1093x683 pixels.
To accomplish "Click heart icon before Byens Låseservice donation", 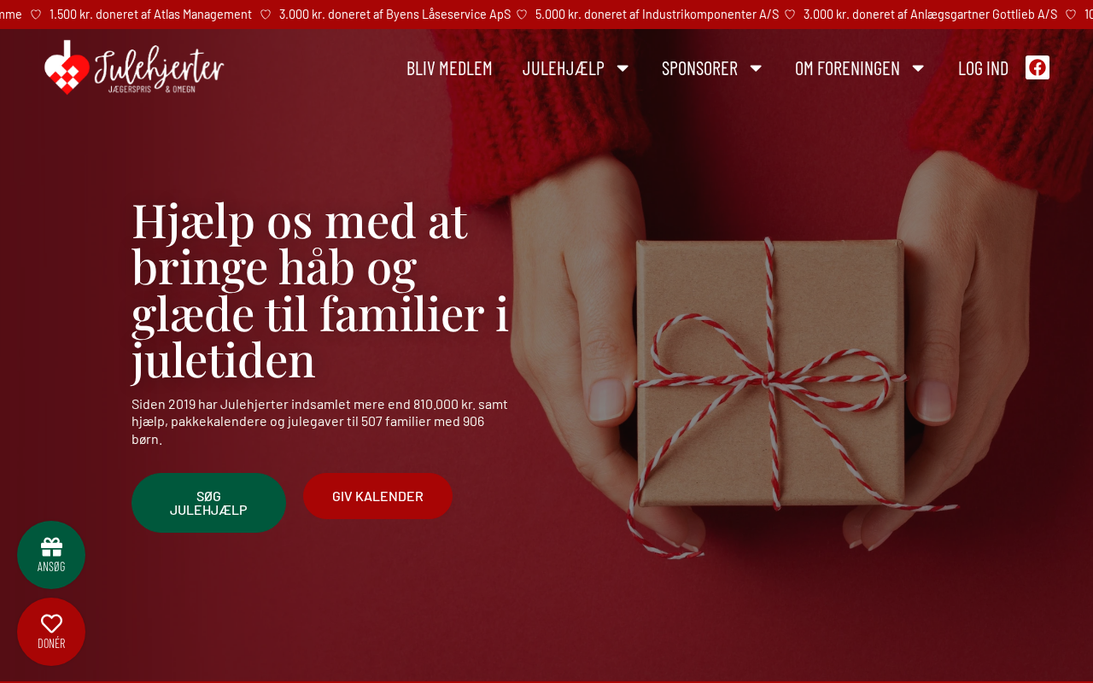I will tap(266, 15).
